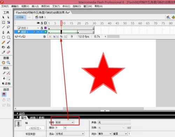Toggle outline color square of layer 2
This screenshot has width=175, height=137.
45,28
